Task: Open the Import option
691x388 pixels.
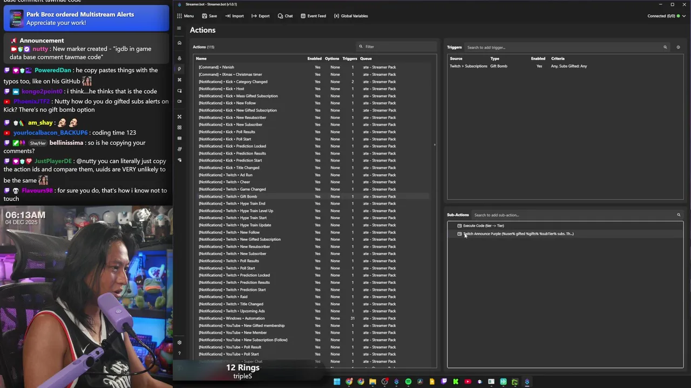Action: point(234,16)
